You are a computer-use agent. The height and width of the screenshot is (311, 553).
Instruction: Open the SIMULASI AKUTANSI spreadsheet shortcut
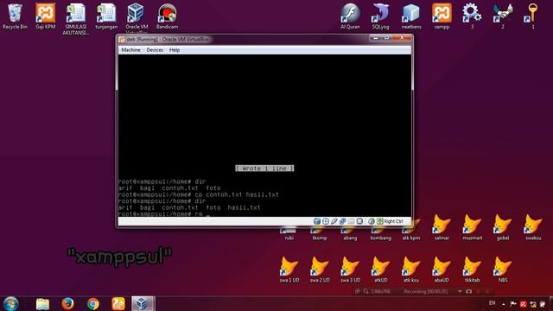[x=76, y=19]
